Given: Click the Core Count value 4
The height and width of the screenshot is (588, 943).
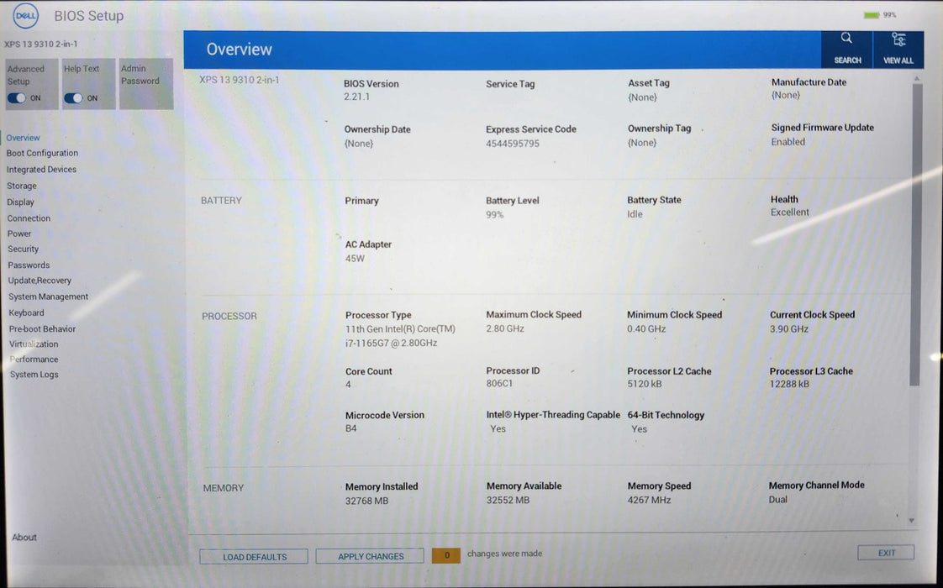Looking at the screenshot, I should (x=348, y=384).
